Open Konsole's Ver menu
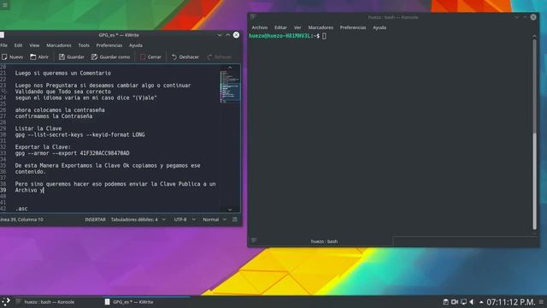 (x=297, y=27)
